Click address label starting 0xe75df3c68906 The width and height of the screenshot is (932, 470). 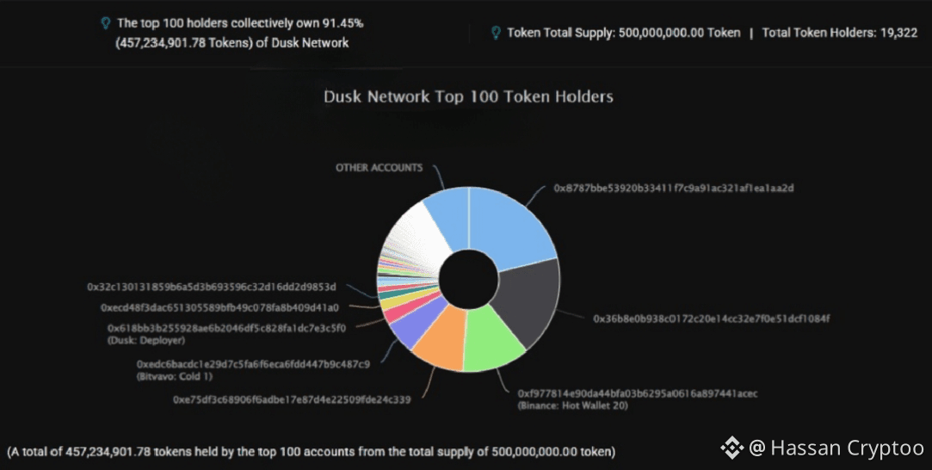click(x=292, y=400)
